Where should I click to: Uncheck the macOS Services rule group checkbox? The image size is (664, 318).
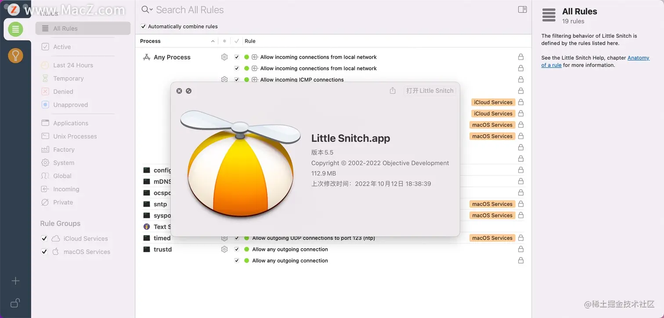[x=44, y=252]
